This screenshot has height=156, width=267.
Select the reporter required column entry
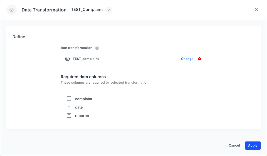pos(82,115)
